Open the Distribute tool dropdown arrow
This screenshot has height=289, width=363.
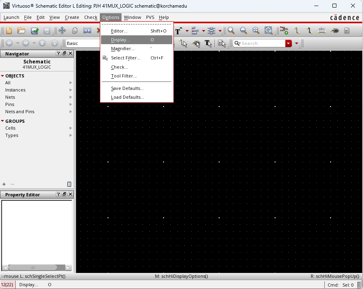[x=220, y=31]
